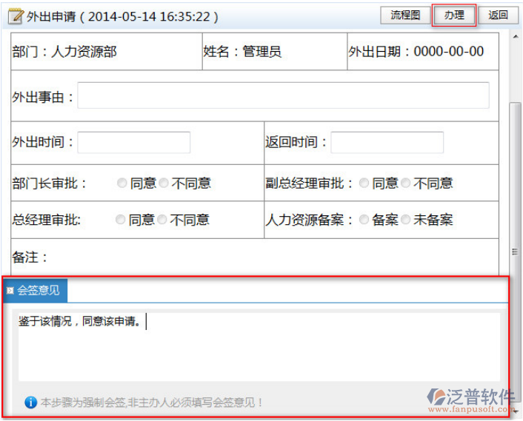
Task: Click the 返回时间 input box
Action: coord(387,142)
